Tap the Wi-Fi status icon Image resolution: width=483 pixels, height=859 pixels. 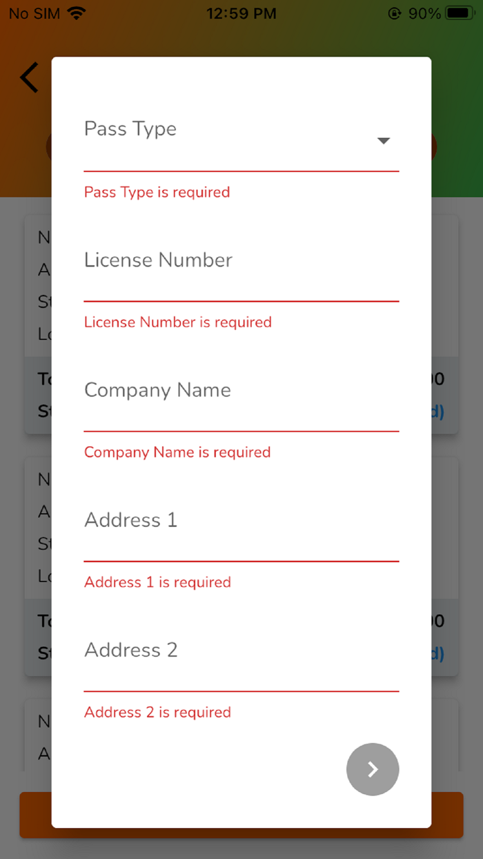pyautogui.click(x=77, y=13)
